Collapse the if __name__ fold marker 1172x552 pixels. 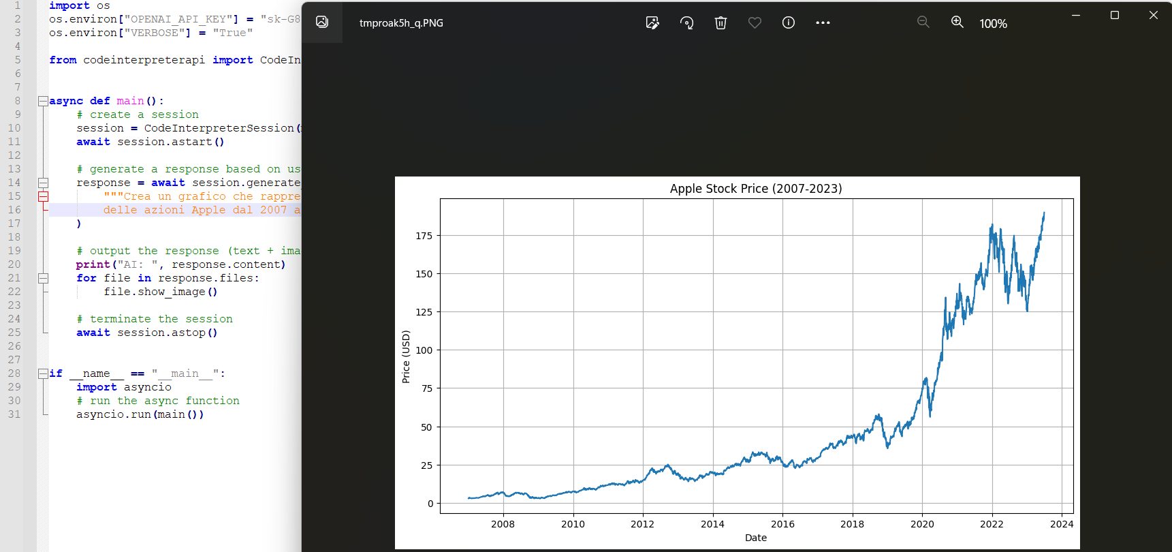(43, 373)
